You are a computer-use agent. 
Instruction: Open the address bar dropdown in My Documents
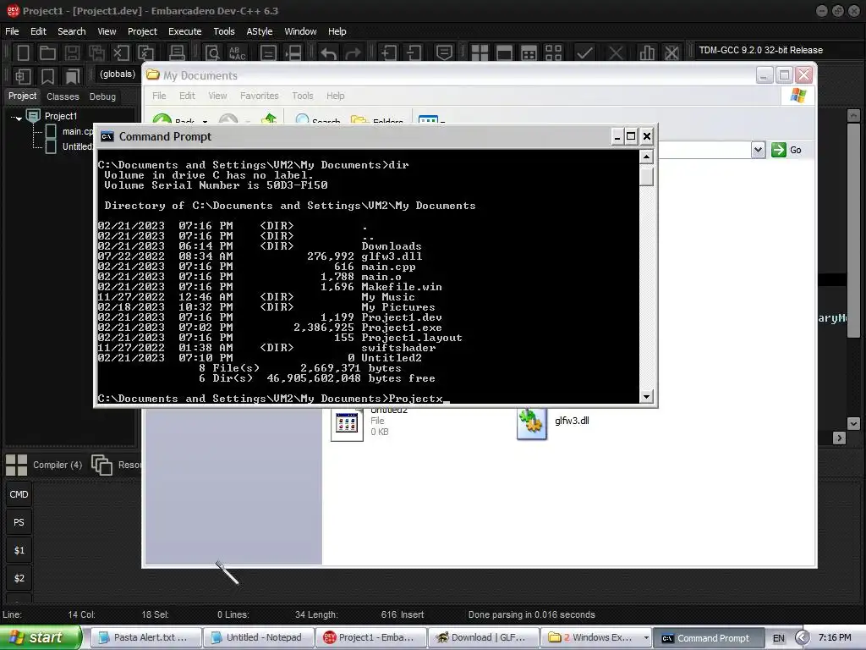click(x=759, y=150)
